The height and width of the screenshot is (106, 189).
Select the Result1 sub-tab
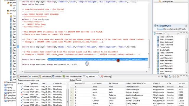click(x=79, y=80)
